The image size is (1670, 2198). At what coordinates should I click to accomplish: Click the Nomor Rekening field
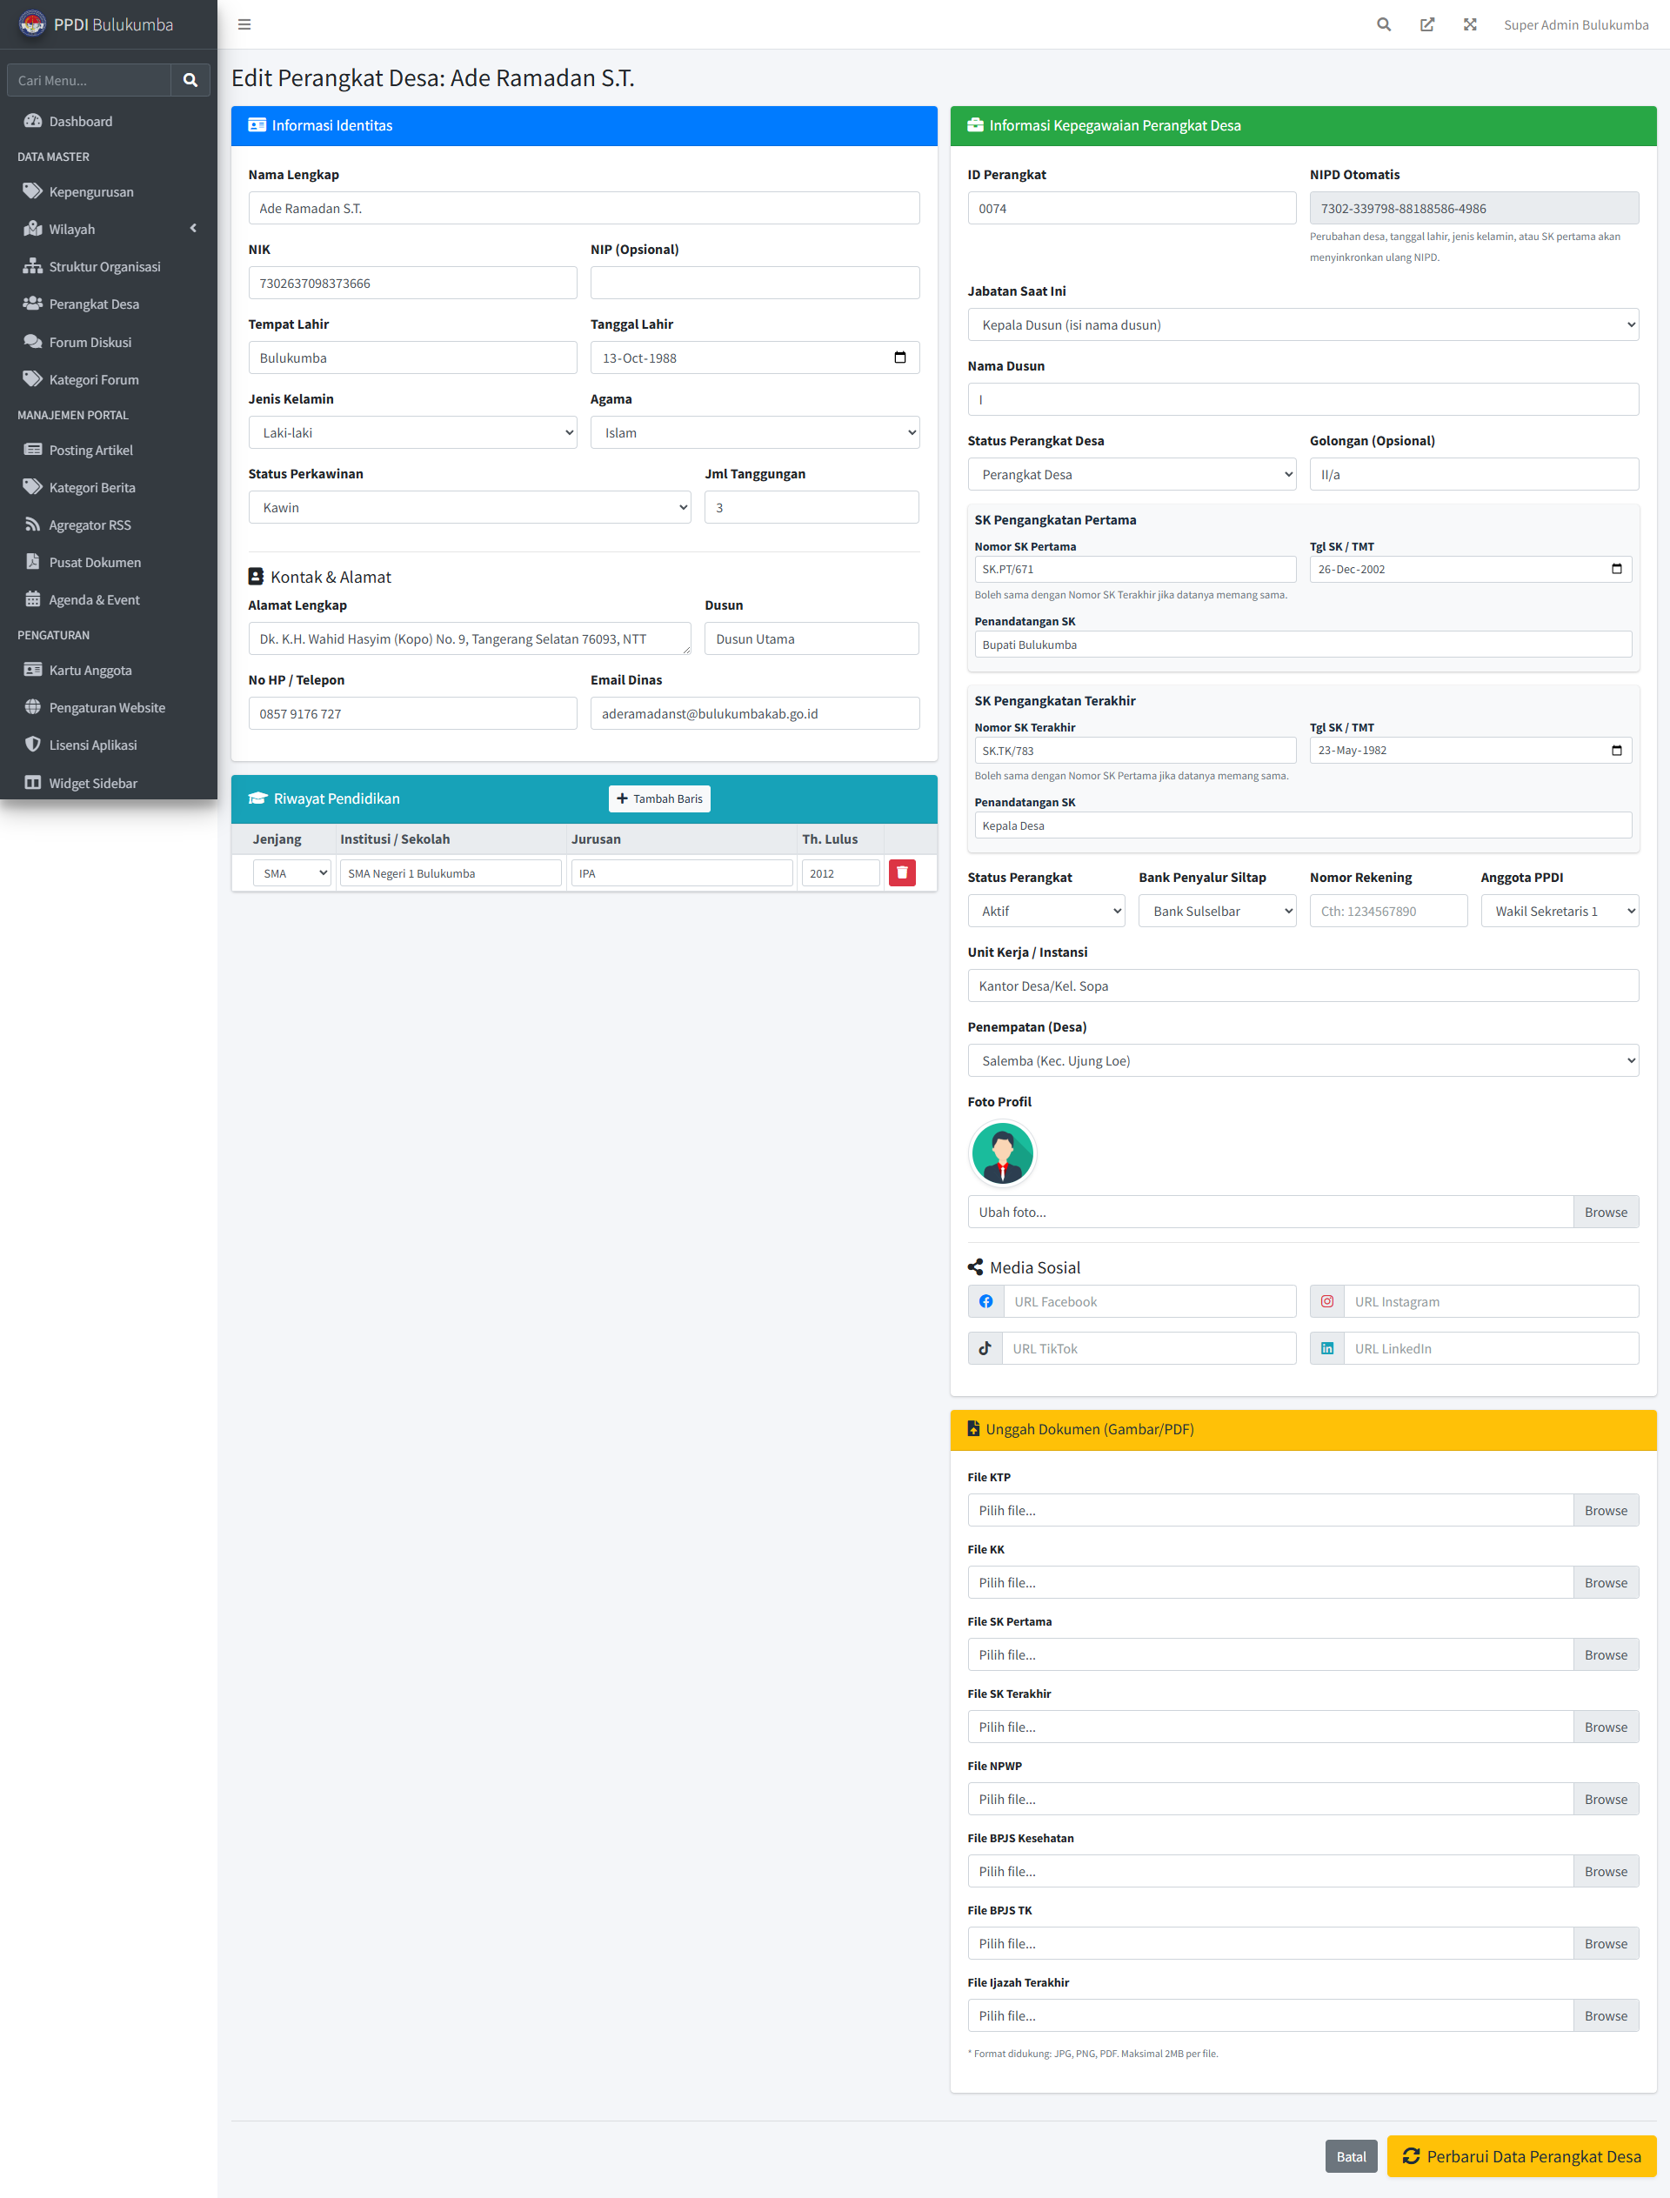(x=1389, y=911)
